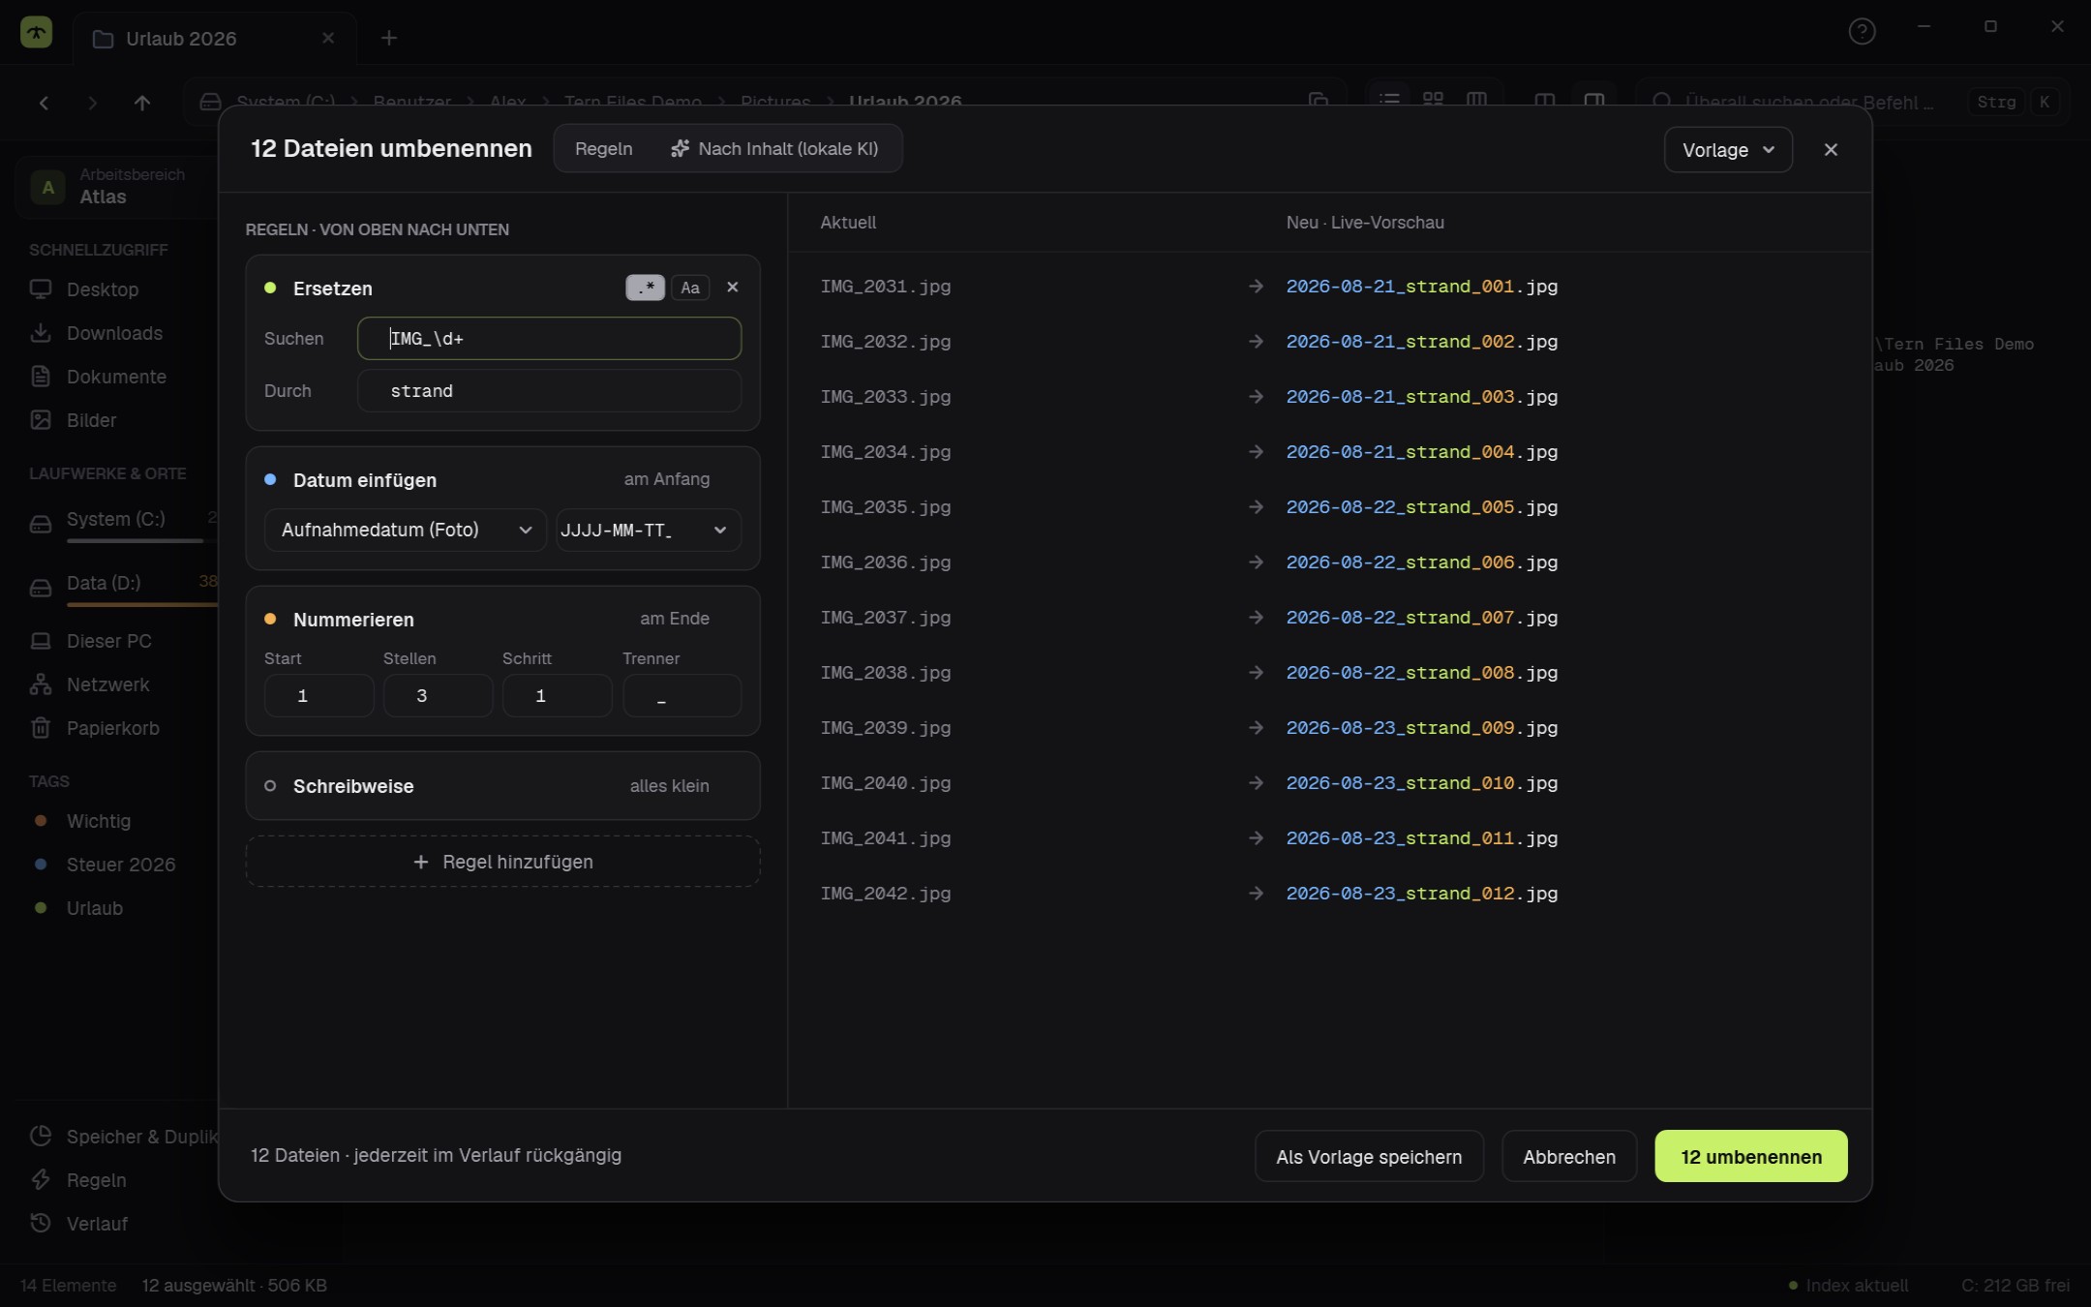Toggle the Nummerieren rule's orange dot

tap(270, 620)
